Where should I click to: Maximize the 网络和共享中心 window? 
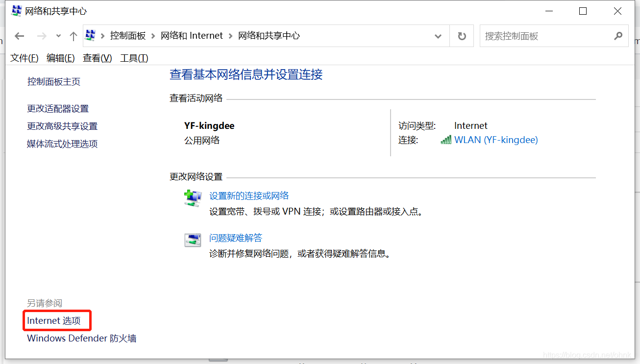[x=583, y=11]
